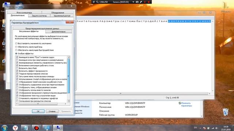Check Отображать тени, отбрасываемые окнами
The image size is (234, 131).
(x=17, y=87)
